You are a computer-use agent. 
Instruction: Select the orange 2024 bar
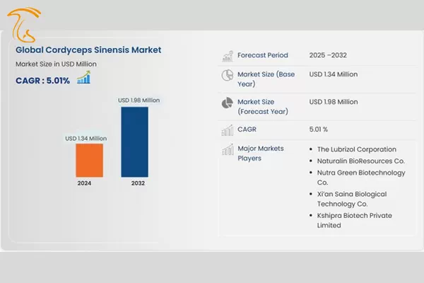(x=90, y=161)
